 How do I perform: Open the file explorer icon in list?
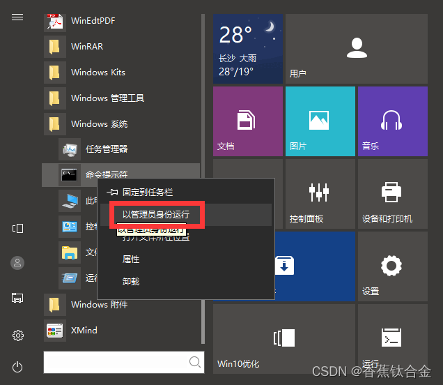[x=70, y=252]
